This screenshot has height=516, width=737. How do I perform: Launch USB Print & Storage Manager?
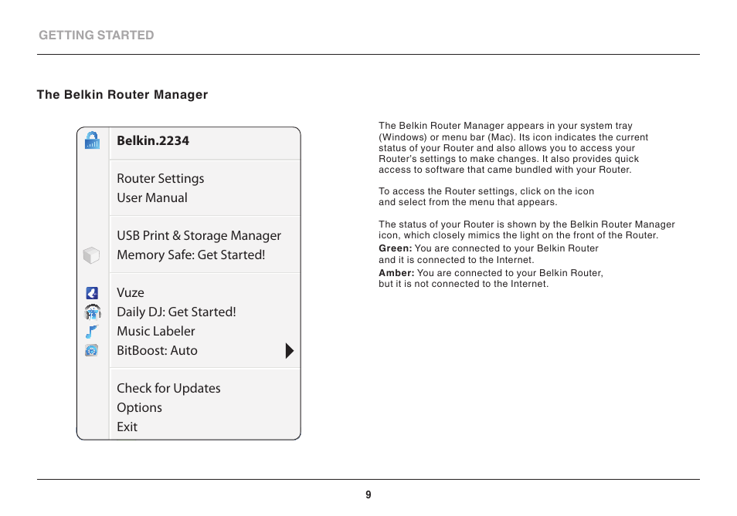pos(199,235)
